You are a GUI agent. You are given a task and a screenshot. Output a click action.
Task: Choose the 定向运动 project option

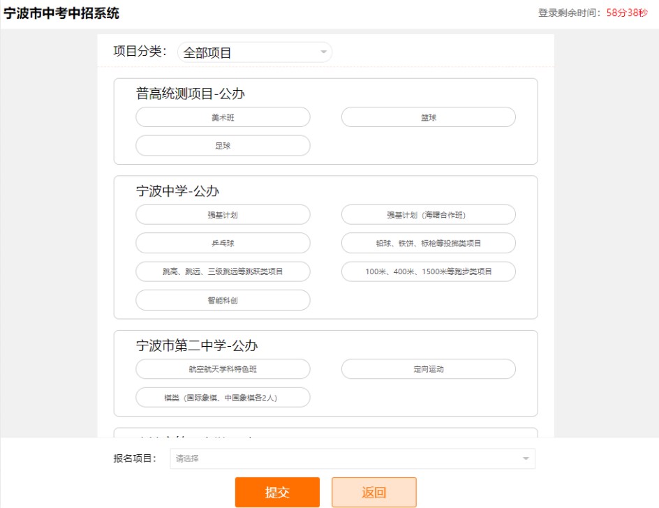pos(428,369)
